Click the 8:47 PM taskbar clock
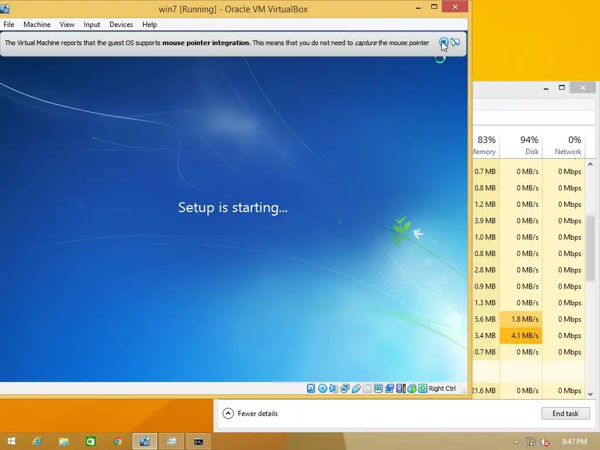 (x=574, y=442)
